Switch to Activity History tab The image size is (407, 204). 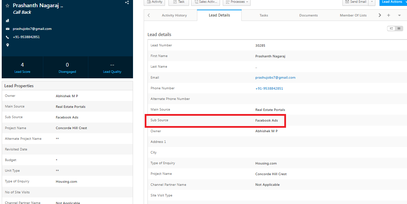tap(174, 15)
